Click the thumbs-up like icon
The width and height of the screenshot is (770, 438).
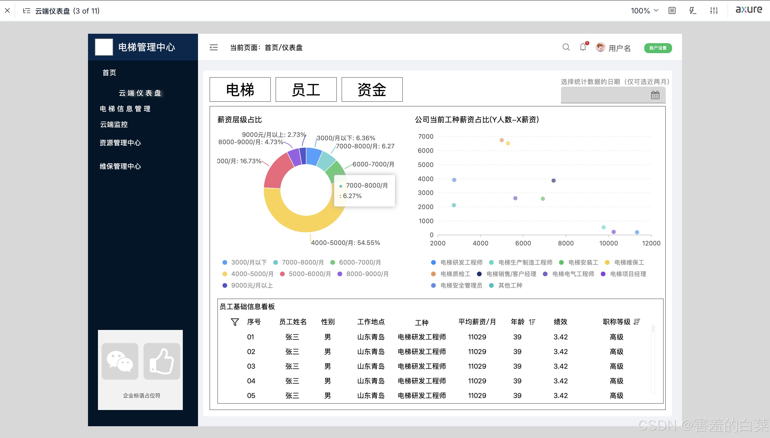tap(162, 361)
